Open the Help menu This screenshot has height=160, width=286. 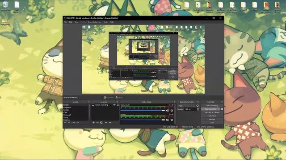coord(112,22)
